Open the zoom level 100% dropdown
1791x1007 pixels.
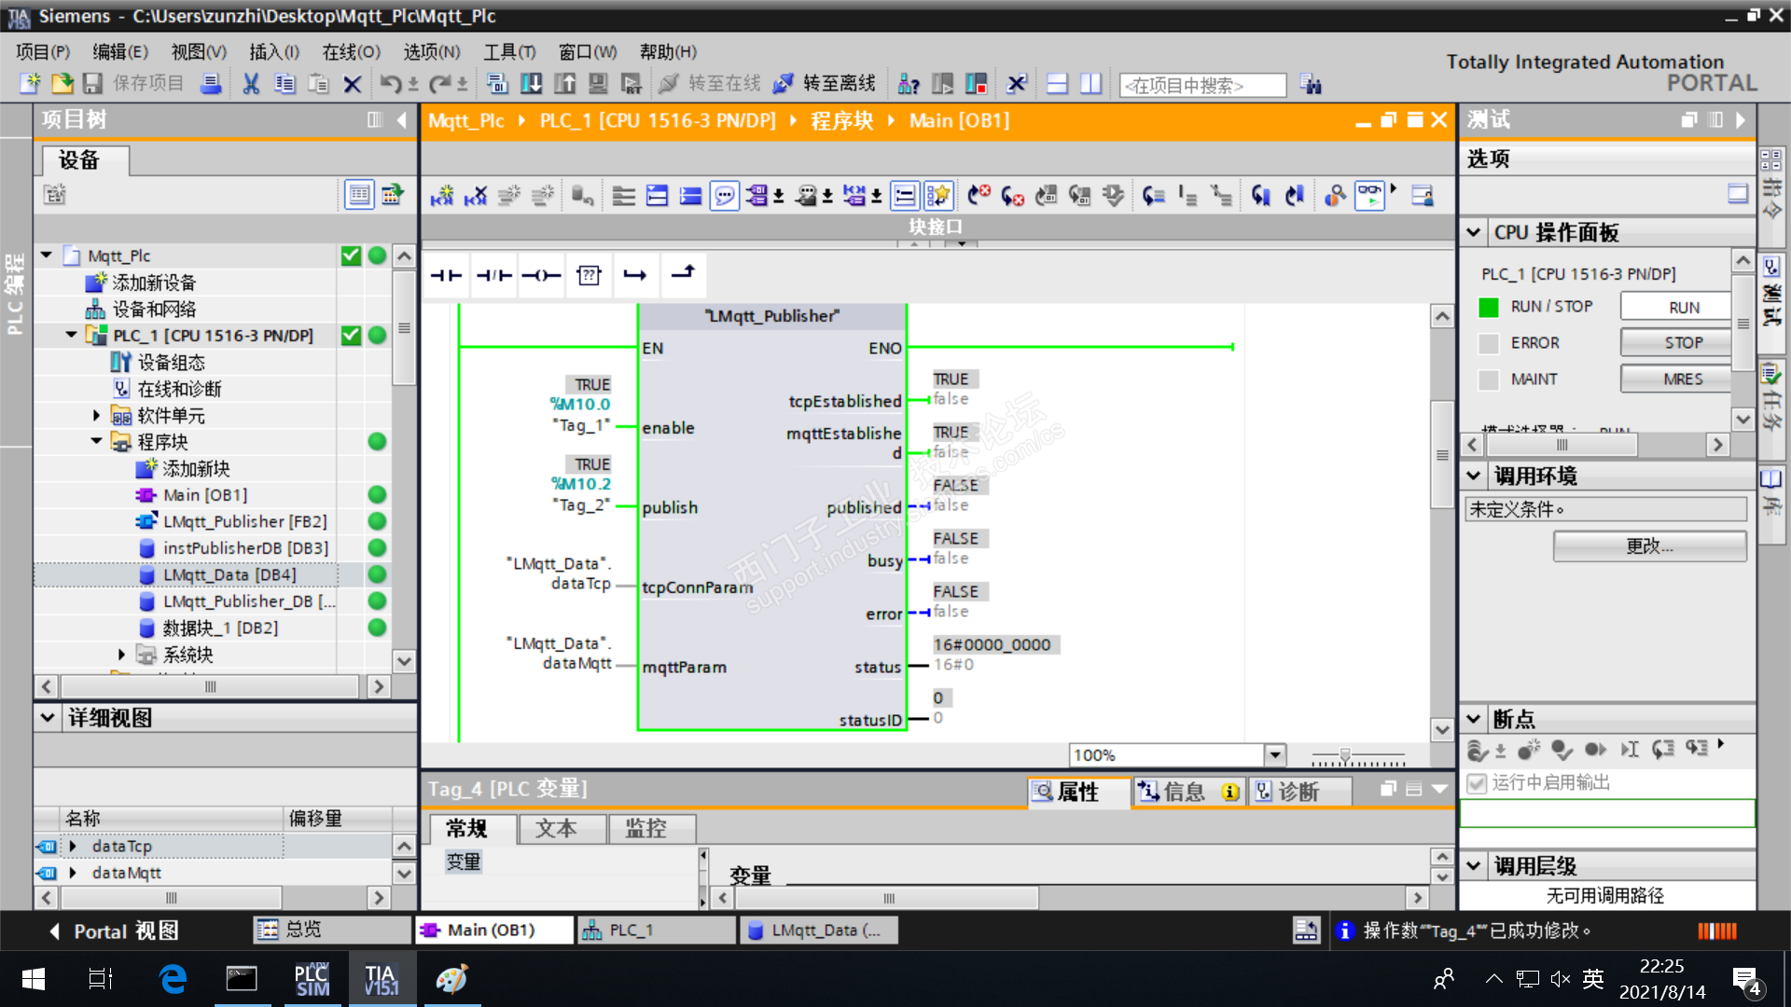(1274, 755)
